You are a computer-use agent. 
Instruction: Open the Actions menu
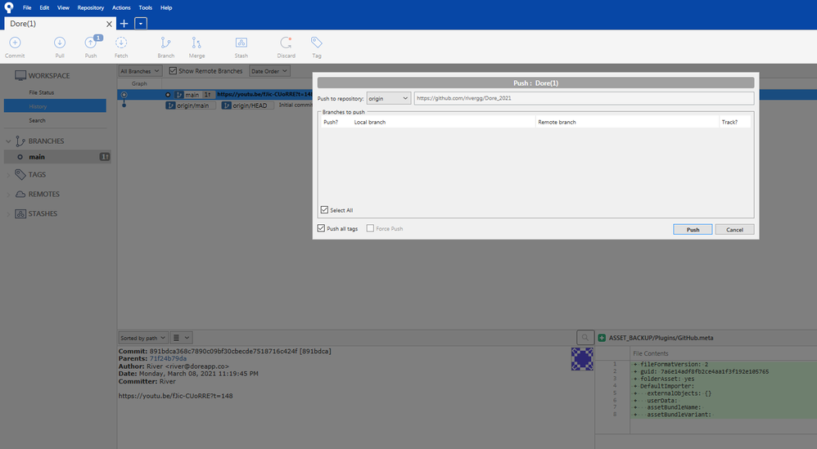click(x=121, y=8)
